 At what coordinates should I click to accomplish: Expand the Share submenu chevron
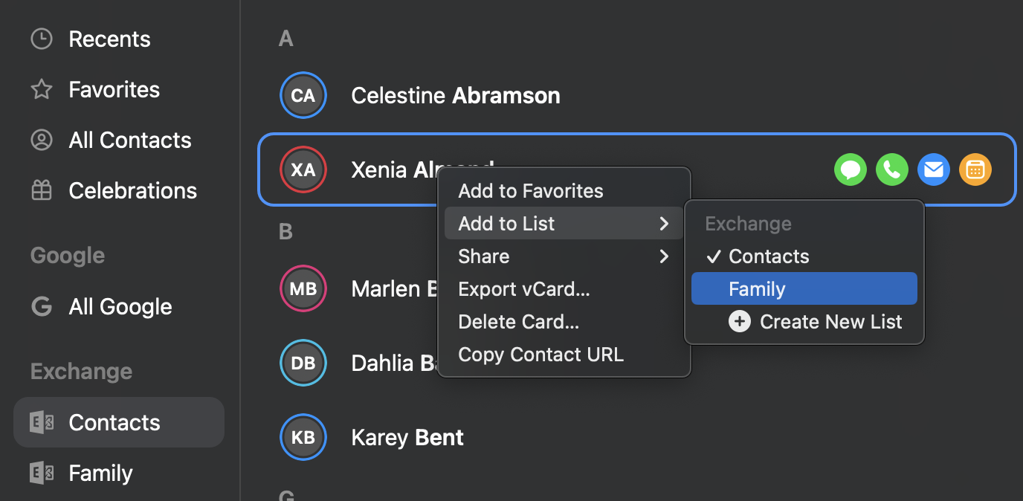tap(664, 256)
